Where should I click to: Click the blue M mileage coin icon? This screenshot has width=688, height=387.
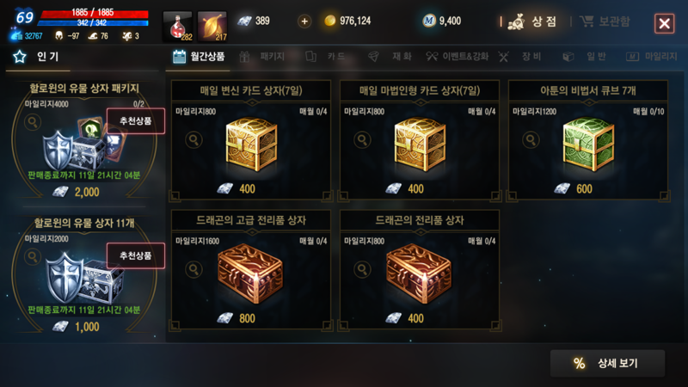coord(428,21)
